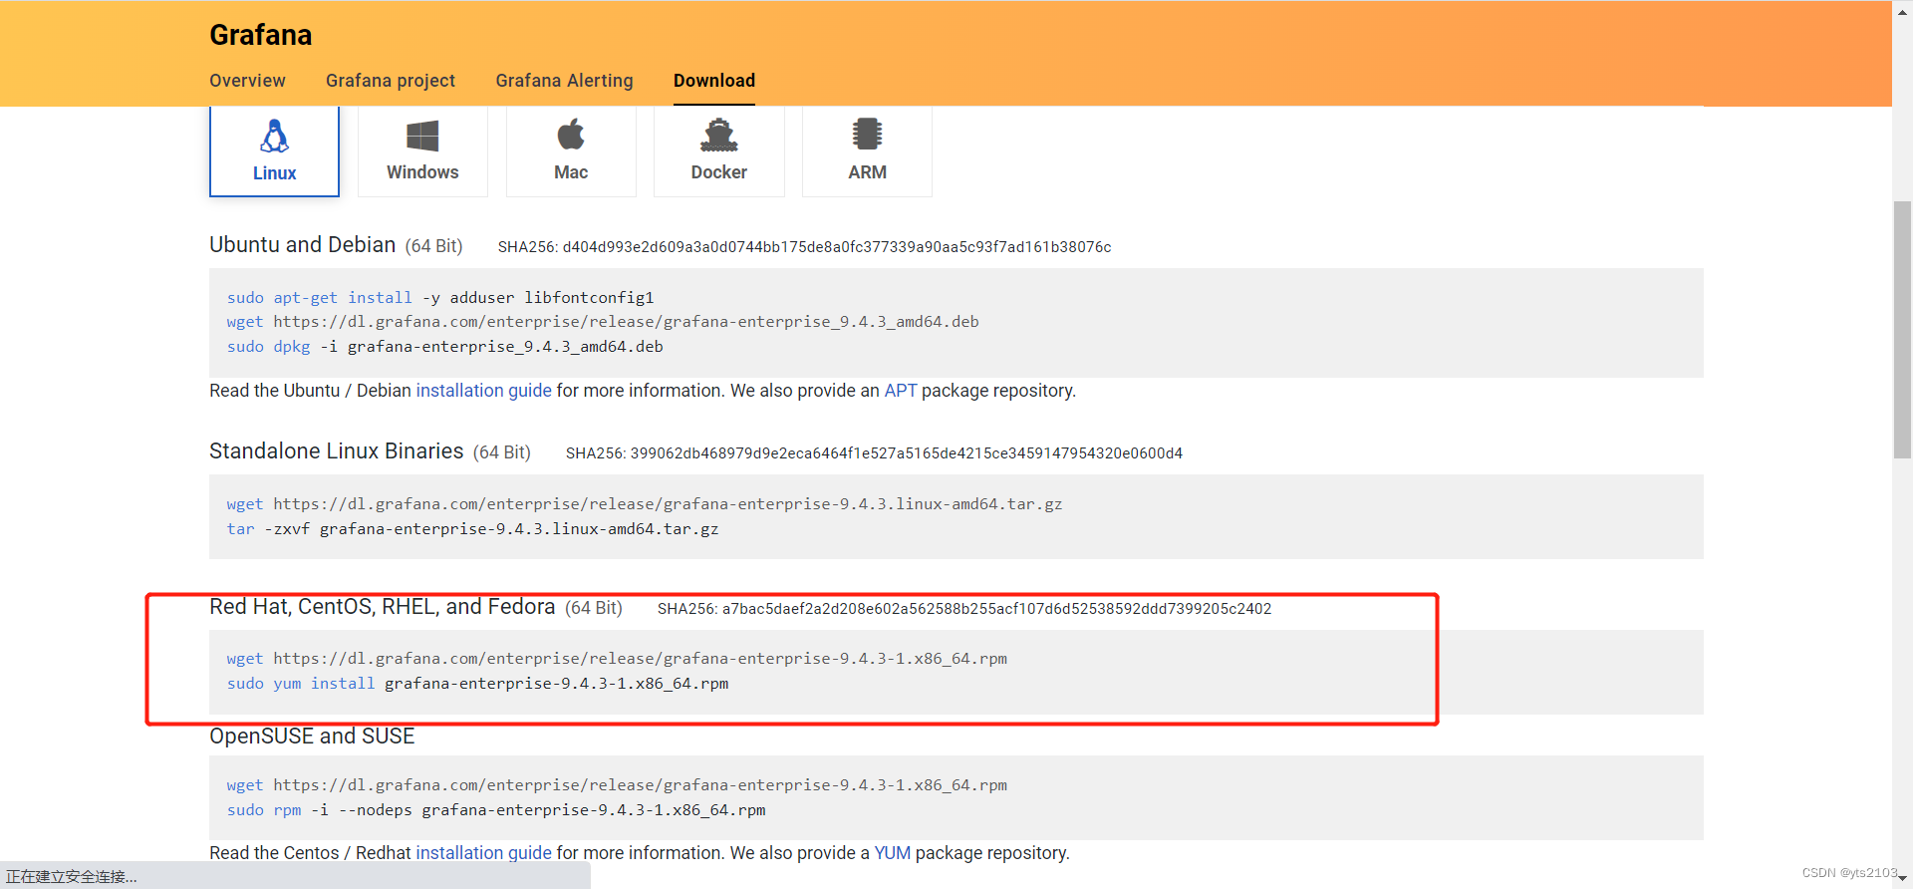Select the Linux penguin icon
This screenshot has height=889, width=1913.
[274, 136]
